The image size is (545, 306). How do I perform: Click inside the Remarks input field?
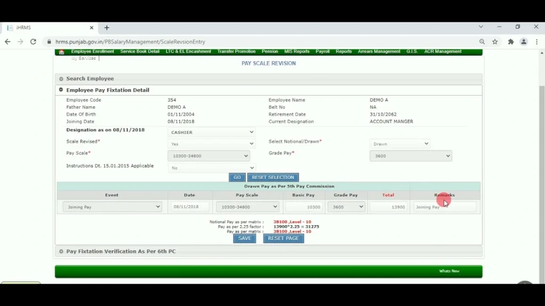coord(445,207)
